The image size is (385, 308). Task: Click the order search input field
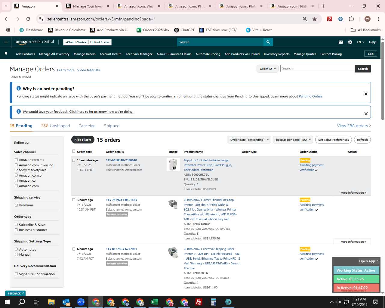(317, 69)
